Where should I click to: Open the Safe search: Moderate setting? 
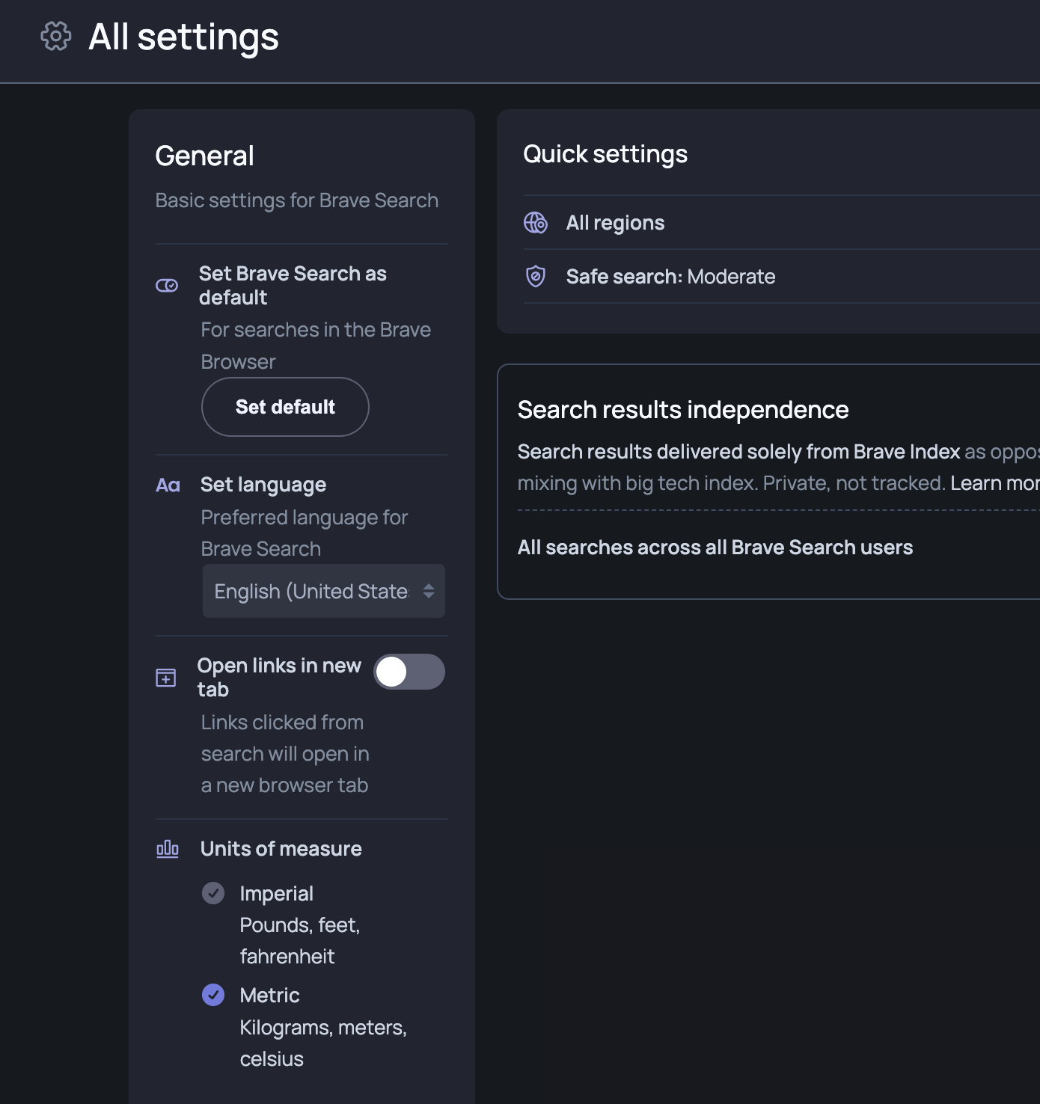coord(670,277)
